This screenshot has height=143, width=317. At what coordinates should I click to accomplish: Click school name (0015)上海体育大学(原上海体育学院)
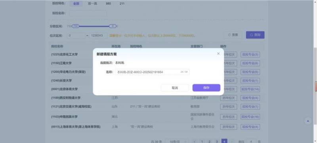coord(76,127)
